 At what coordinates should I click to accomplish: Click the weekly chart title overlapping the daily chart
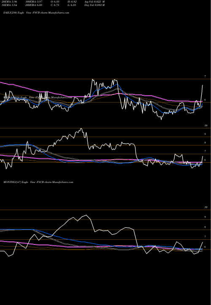click(x=38, y=97)
